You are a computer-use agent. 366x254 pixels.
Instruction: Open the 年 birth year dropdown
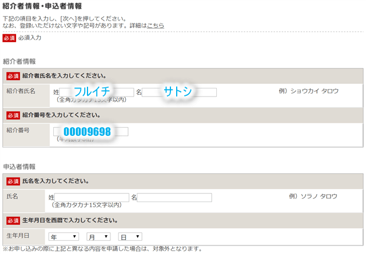[x=63, y=236]
